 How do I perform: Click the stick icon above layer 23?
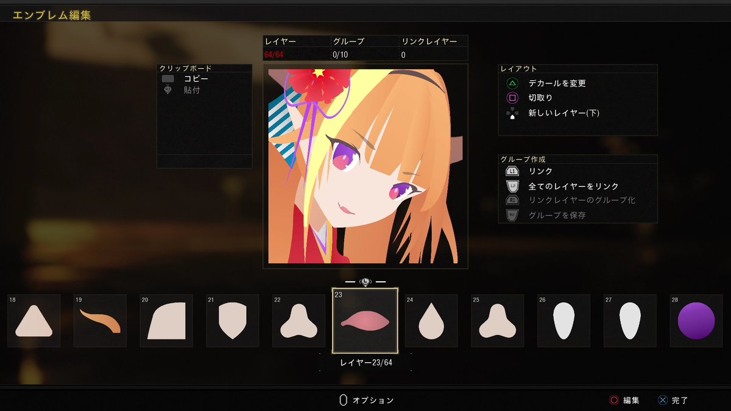tap(365, 281)
